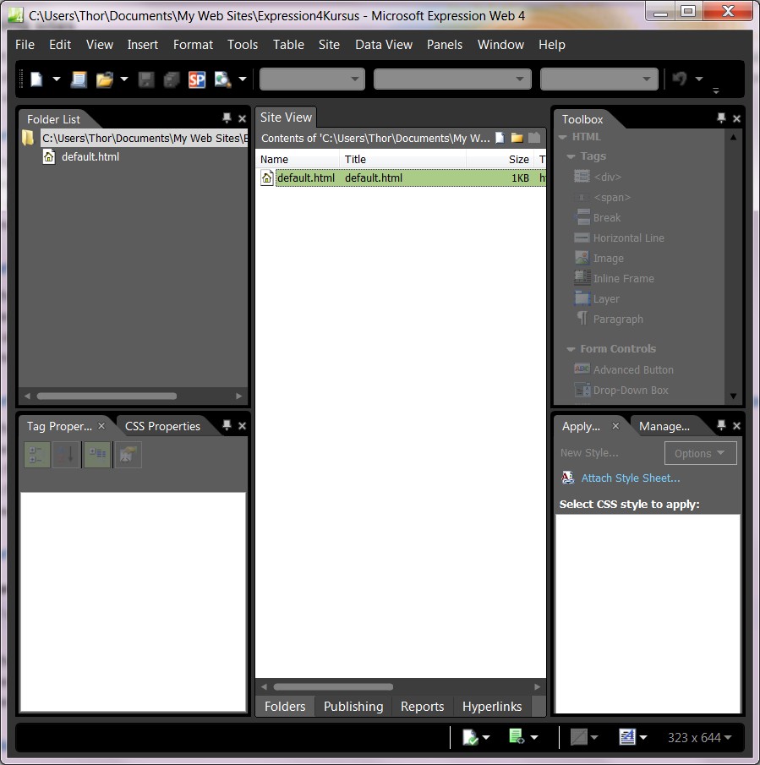The image size is (760, 765).
Task: Sort by the Size column header
Action: pos(500,159)
